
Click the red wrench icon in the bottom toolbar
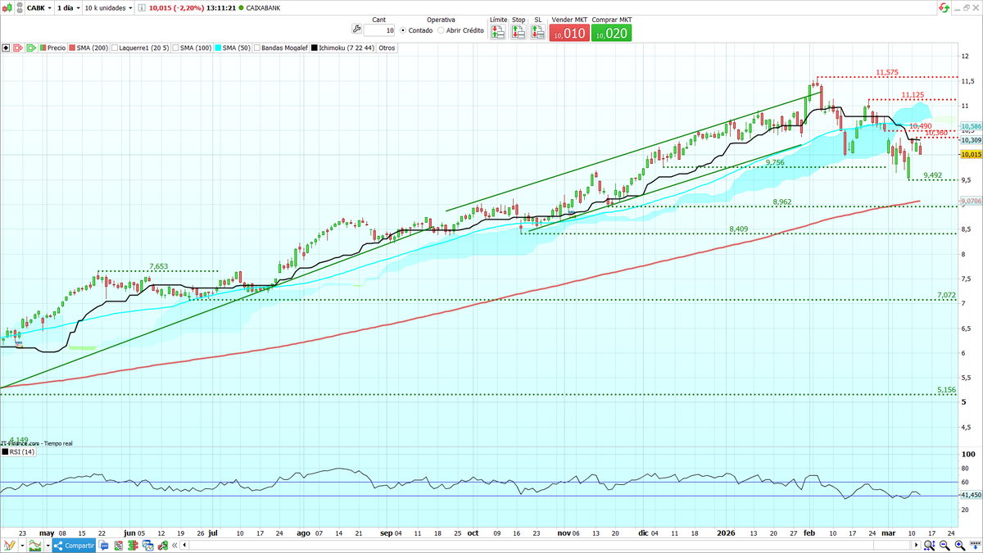162,546
